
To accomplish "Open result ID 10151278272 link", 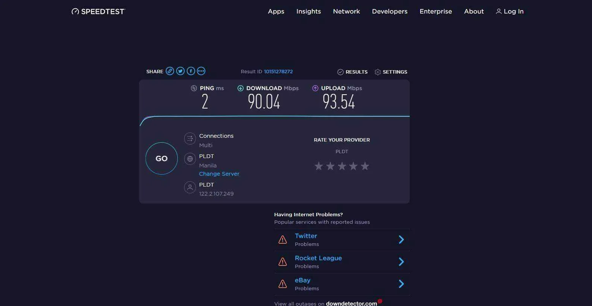I will pos(278,71).
